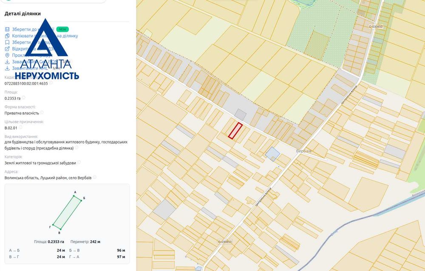The width and height of the screenshot is (425, 271).
Task: Click the Вербаїв village label on map
Action: [304, 151]
